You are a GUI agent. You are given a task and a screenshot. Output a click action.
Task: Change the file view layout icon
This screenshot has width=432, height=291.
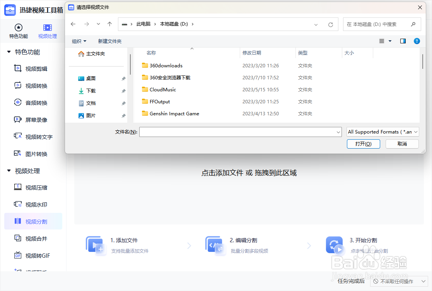(382, 41)
